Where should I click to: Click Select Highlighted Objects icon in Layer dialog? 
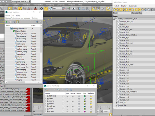click(x=58, y=90)
